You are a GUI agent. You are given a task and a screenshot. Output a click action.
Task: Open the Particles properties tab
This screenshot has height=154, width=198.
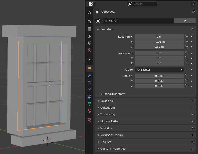coord(89,83)
